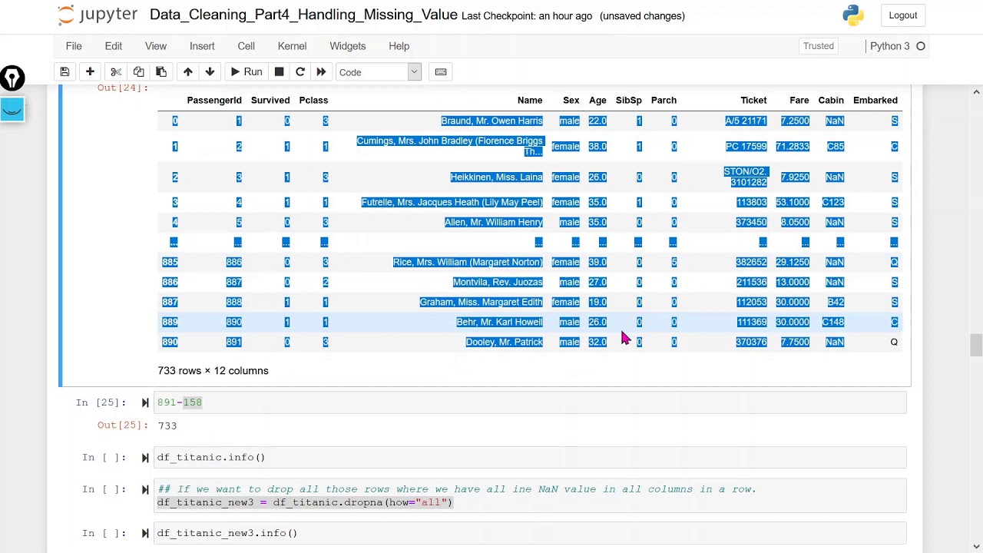Open the cell type dropdown showing Code
Viewport: 983px width, 553px height.
(x=379, y=72)
